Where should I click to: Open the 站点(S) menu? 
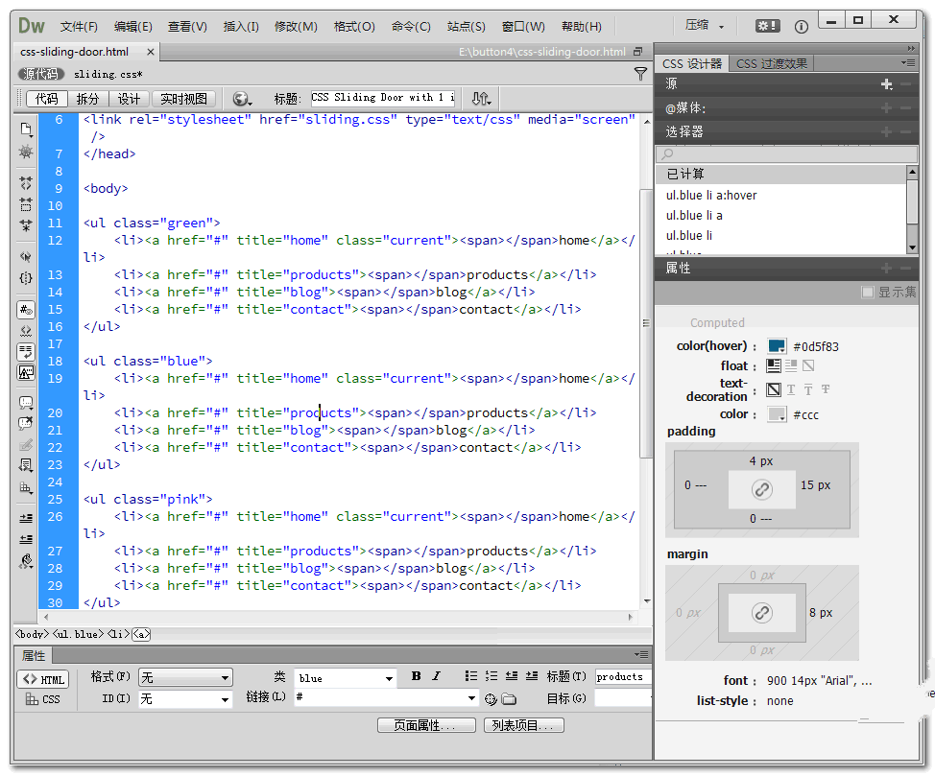[466, 26]
